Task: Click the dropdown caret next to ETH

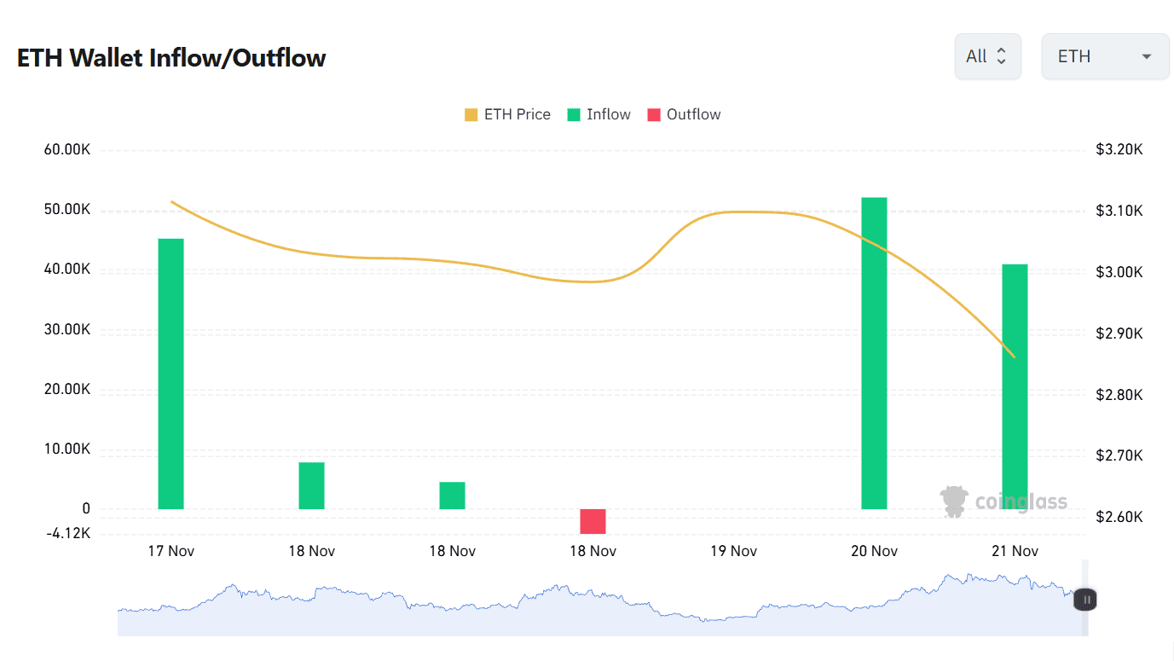Action: coord(1147,56)
